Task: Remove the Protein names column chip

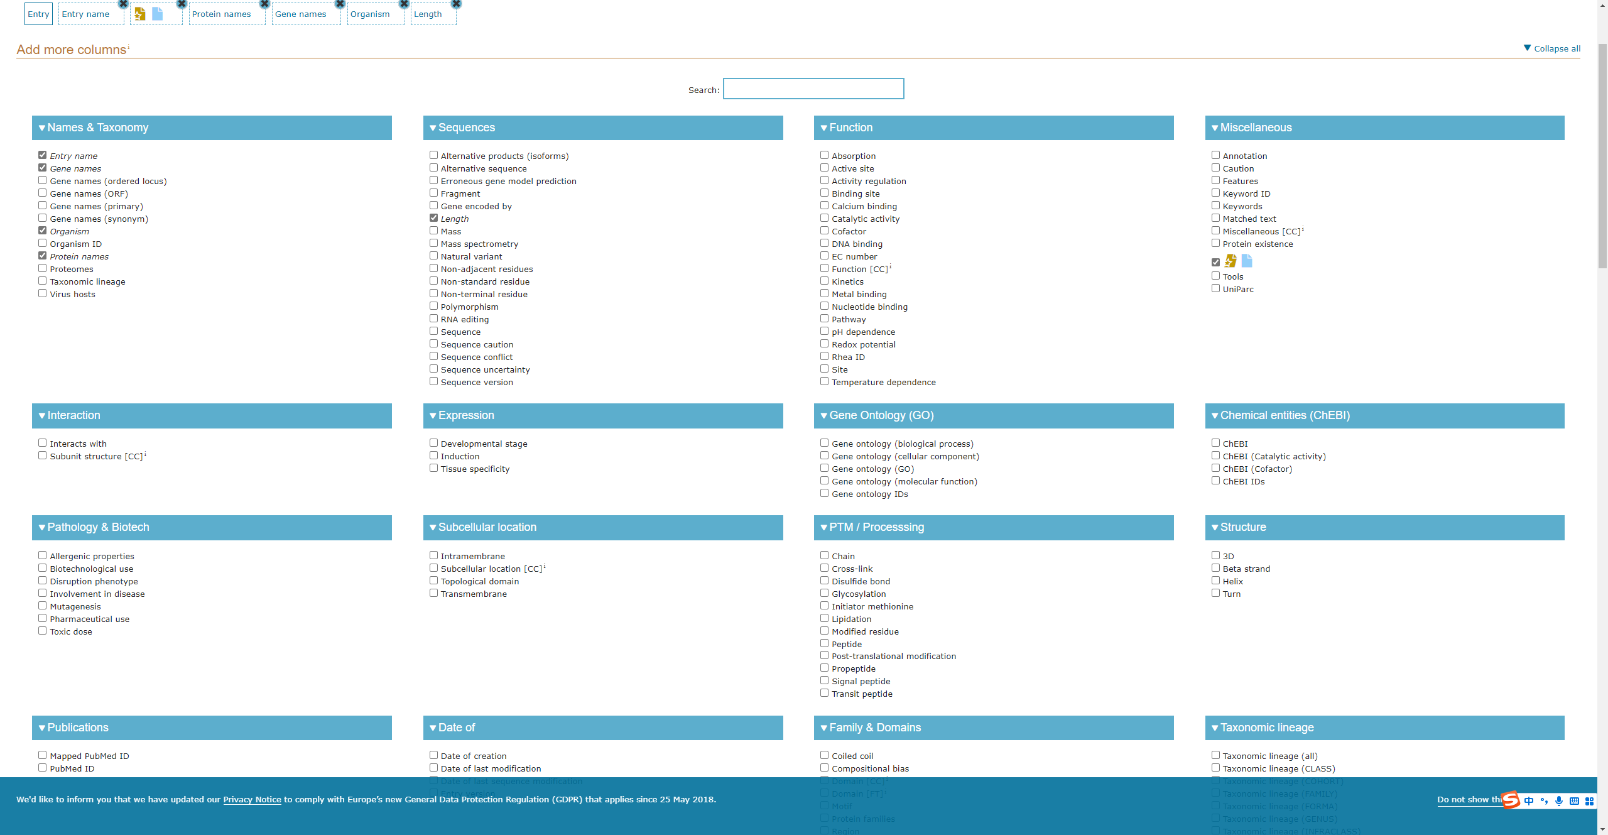Action: (264, 4)
